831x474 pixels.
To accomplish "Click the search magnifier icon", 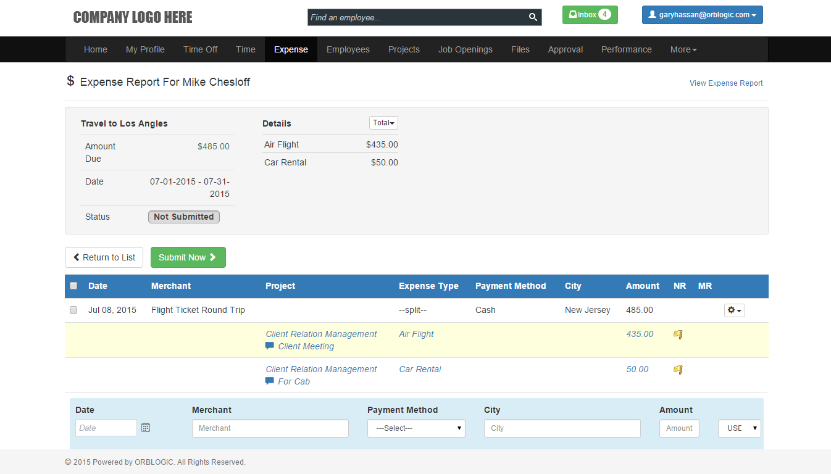I will 533,18.
